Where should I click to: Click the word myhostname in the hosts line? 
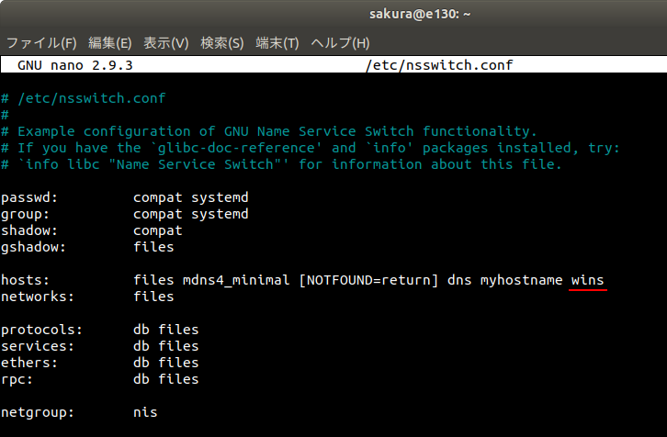point(521,280)
